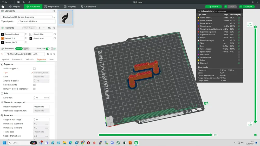Open the Tipo linea color scheme dropdown
This screenshot has width=260, height=146.
[228, 11]
